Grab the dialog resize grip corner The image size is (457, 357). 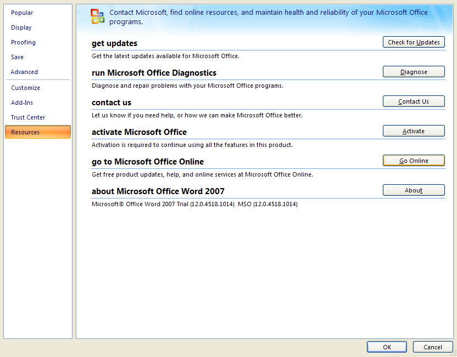(454, 354)
